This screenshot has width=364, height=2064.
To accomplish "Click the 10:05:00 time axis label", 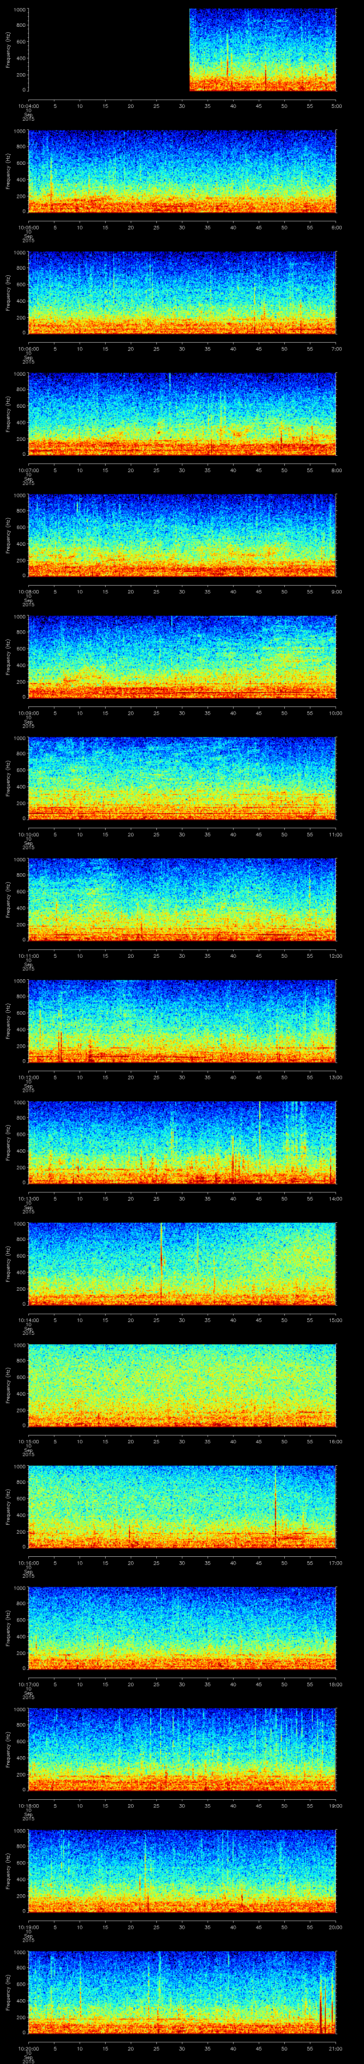I will point(28,228).
